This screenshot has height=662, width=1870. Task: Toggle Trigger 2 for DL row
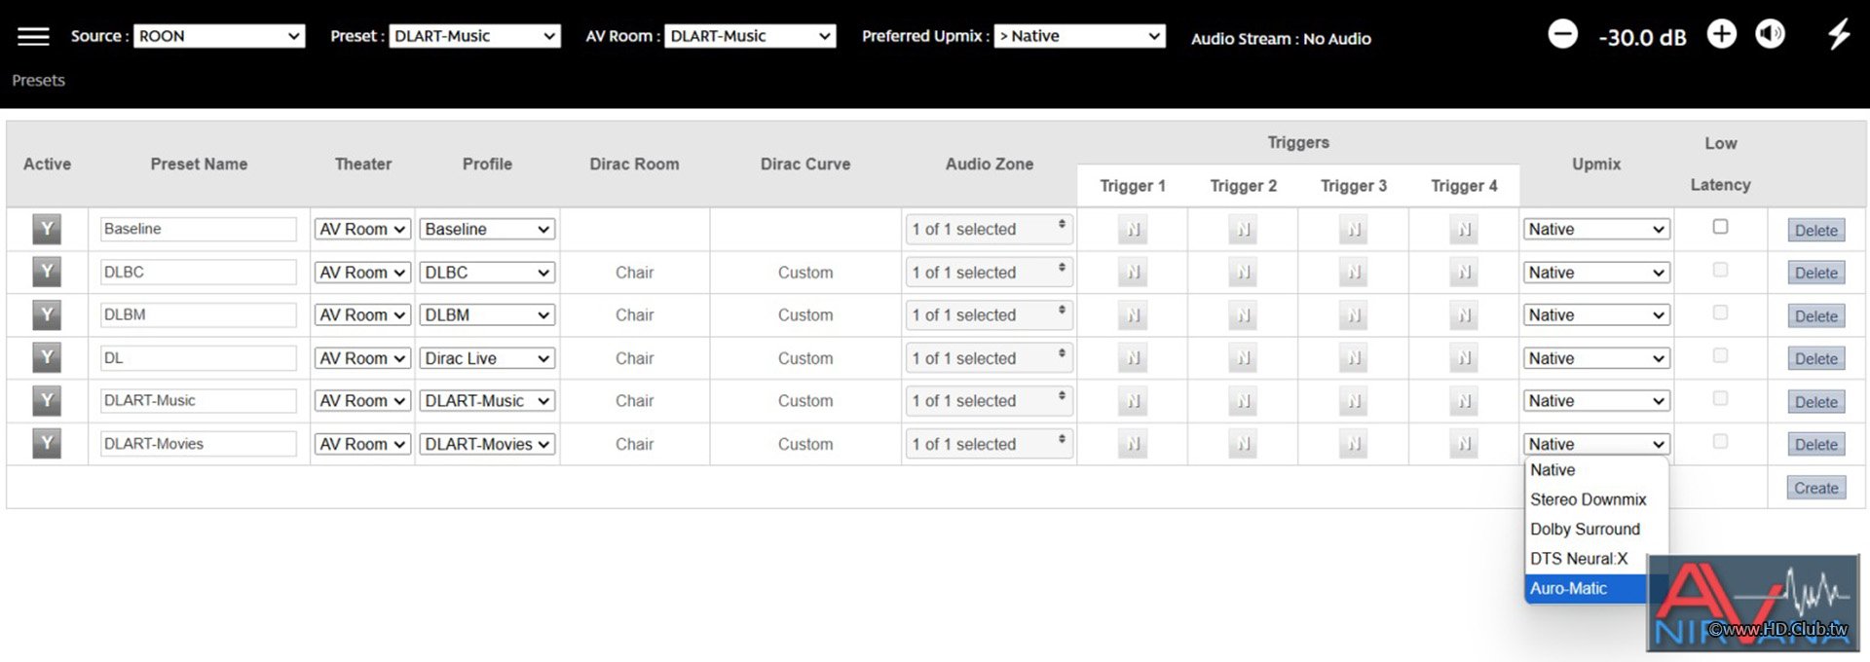(x=1243, y=358)
